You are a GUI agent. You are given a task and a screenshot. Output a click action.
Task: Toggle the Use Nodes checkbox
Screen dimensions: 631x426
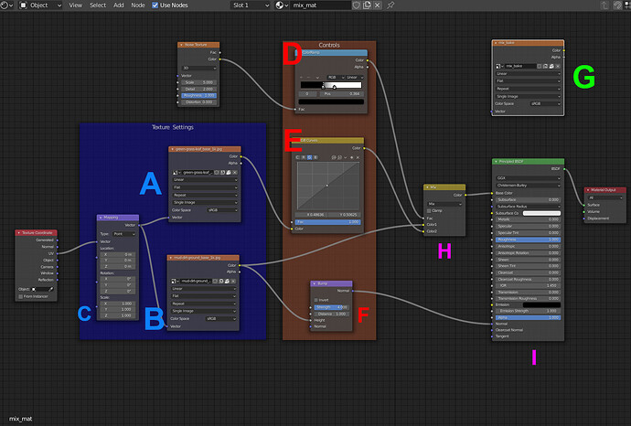155,5
